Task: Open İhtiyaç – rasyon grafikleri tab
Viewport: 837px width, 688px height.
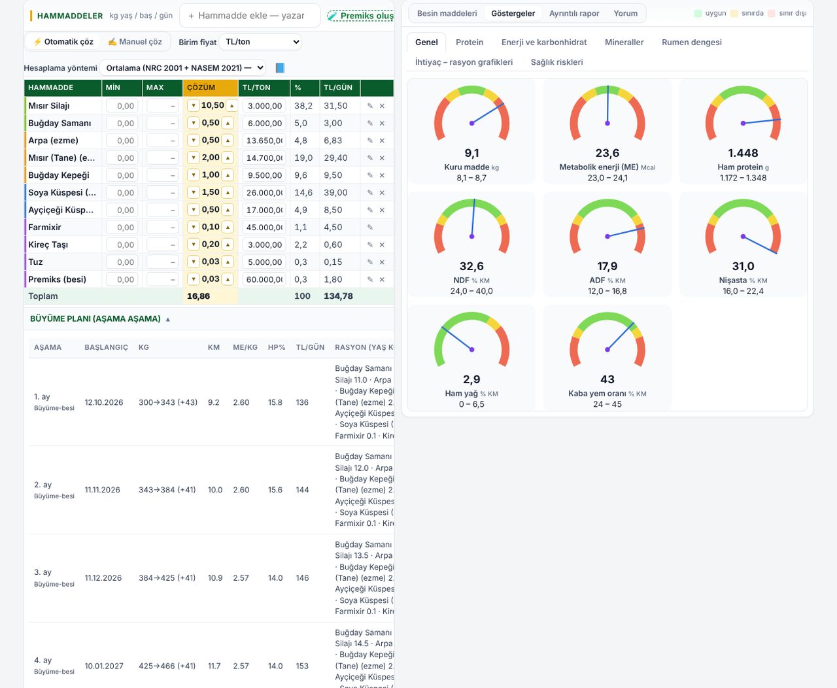Action: pos(464,62)
